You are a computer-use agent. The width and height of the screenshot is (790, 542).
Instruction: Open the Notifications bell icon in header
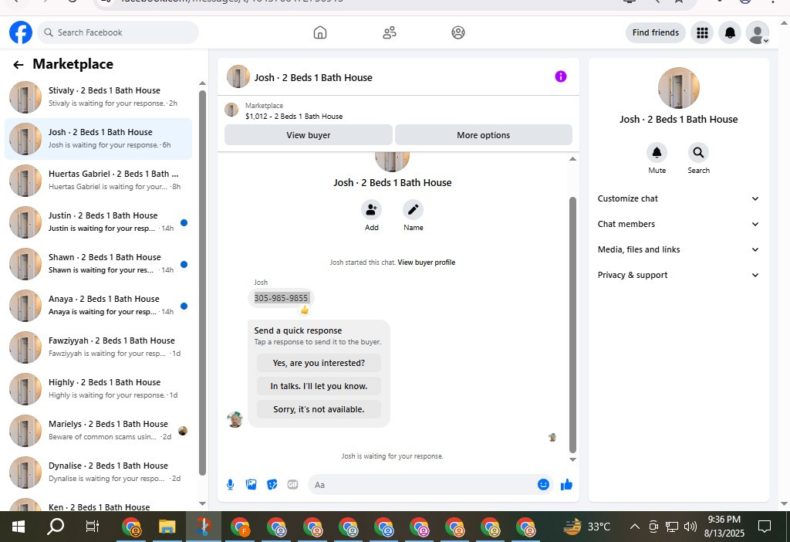(x=730, y=32)
